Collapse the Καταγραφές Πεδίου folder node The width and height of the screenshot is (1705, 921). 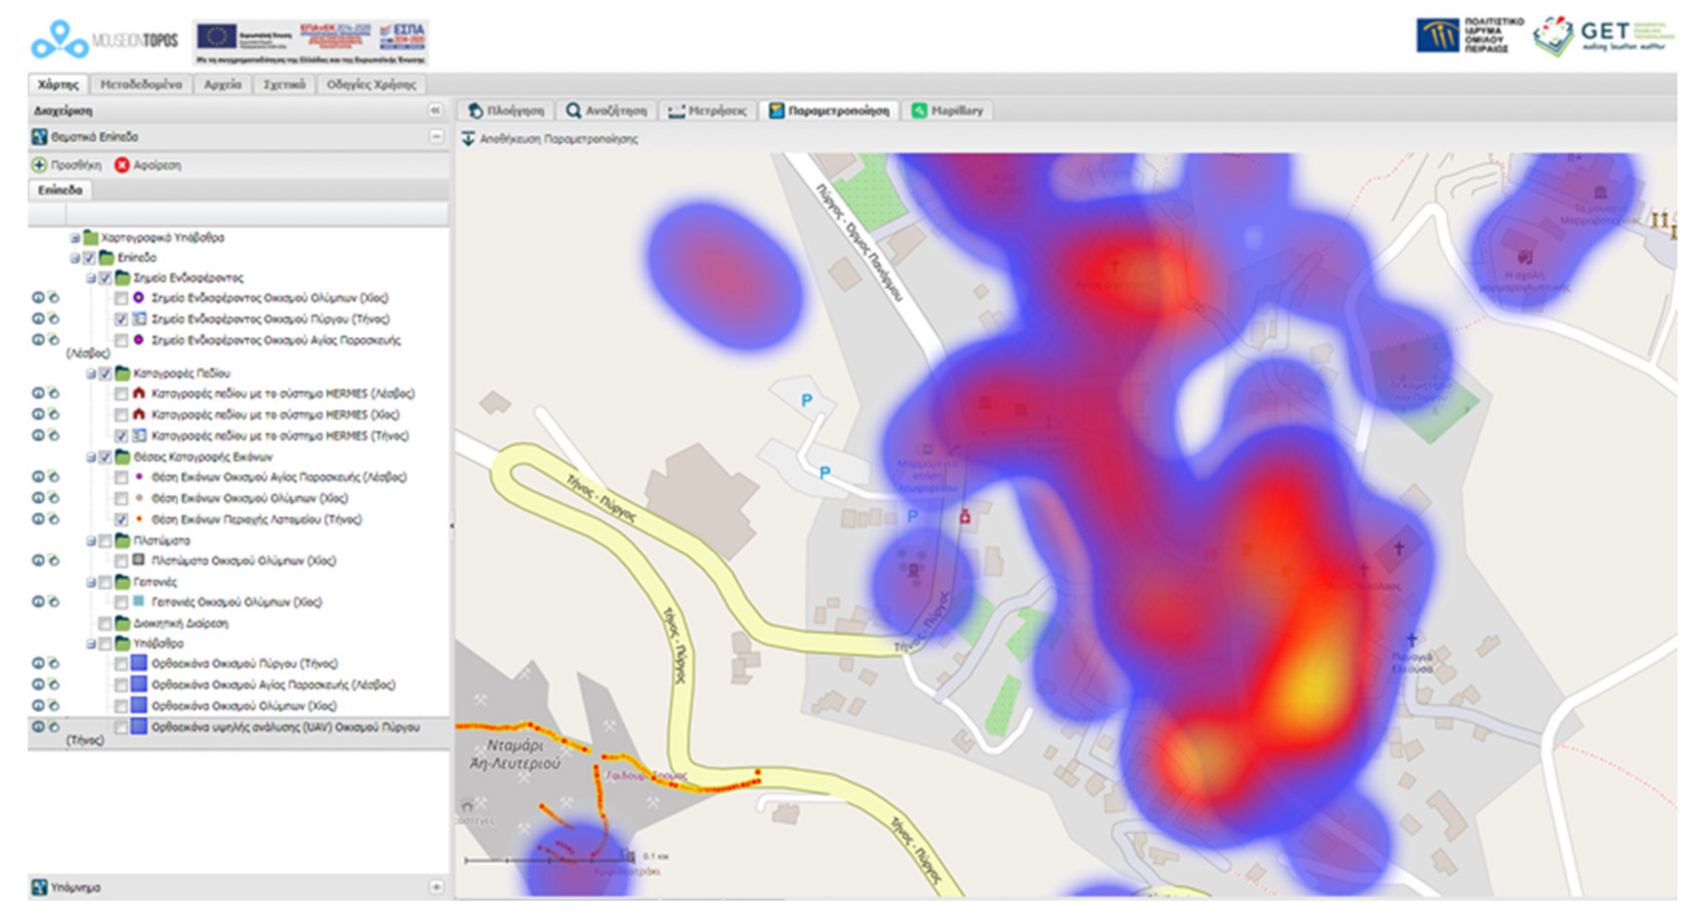[x=91, y=374]
